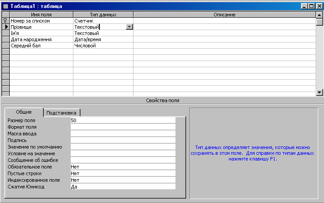Click the primary key icon row selector
The height and width of the screenshot is (203, 324).
tap(6, 21)
